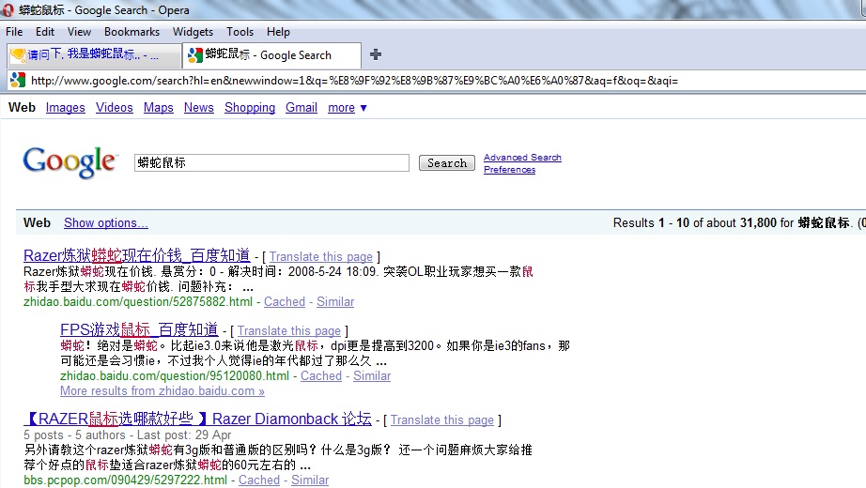866x488 pixels.
Task: Select the '蟒蛇鼠标 - Google Search' tab
Action: point(271,54)
